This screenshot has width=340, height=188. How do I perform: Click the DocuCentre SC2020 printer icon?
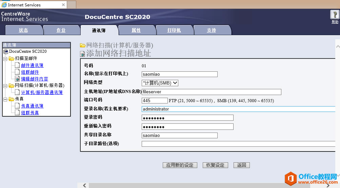(6, 51)
